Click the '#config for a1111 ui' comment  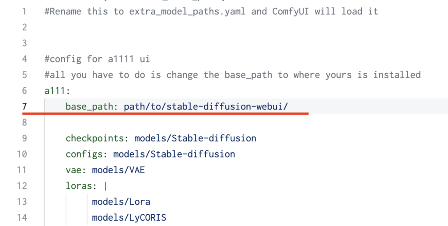[97, 59]
